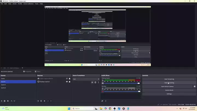Open the Docks menu

click(14, 4)
